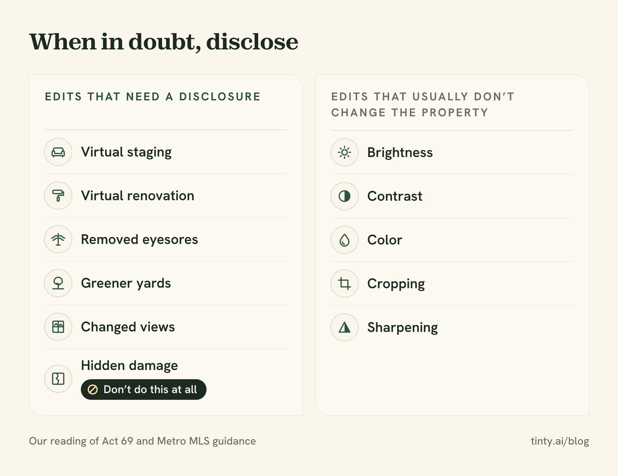
Task: Click the "Removed eyesores" label
Action: (x=139, y=240)
